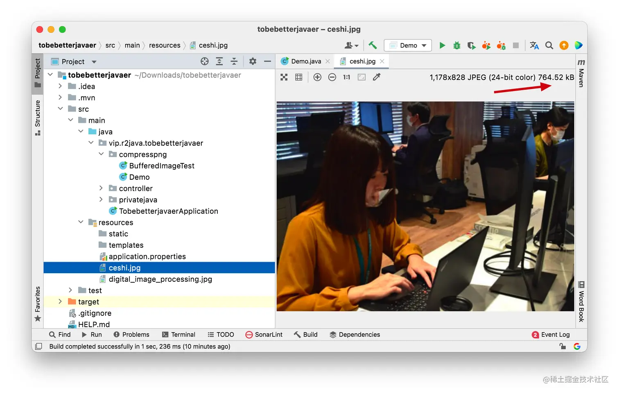
Task: Select digital_image_processing.jpg in the tree
Action: [159, 279]
